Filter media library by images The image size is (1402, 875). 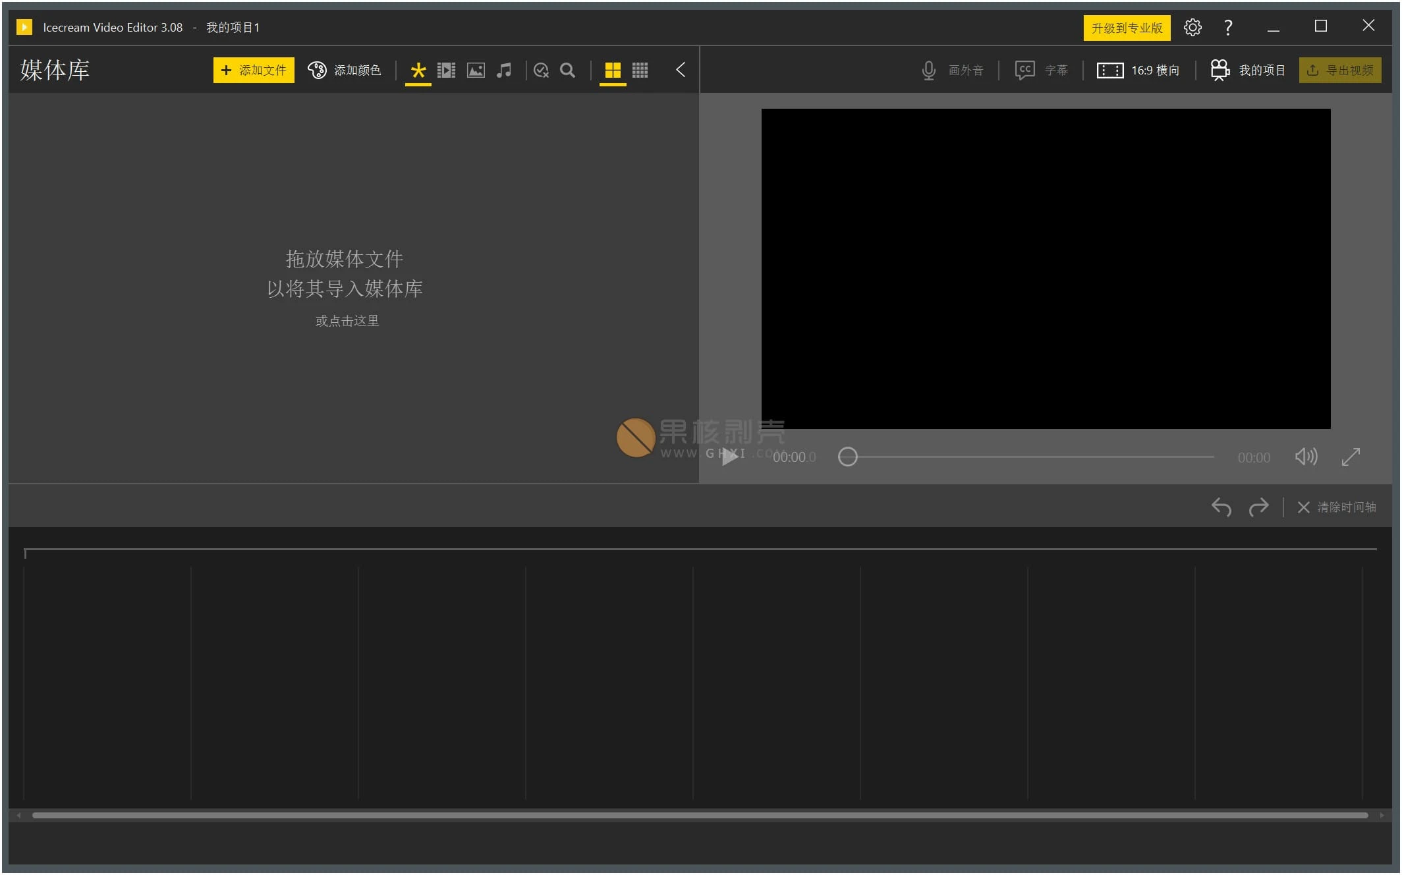[476, 70]
